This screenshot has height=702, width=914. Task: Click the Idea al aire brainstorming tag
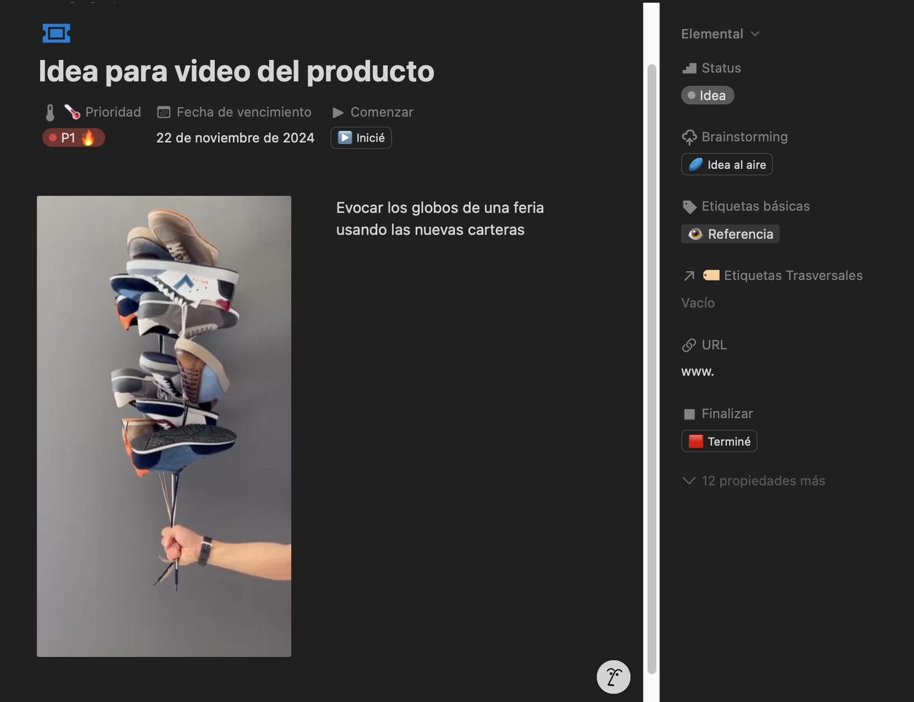(x=727, y=164)
